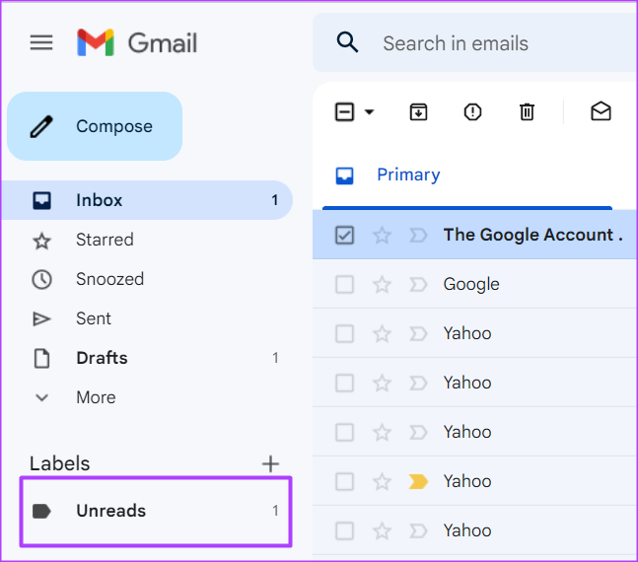Screen dimensions: 638x562
Task: Mark The Google Account email as important
Action: 418,236
